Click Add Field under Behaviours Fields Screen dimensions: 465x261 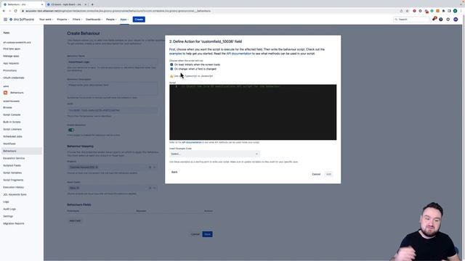click(x=75, y=220)
